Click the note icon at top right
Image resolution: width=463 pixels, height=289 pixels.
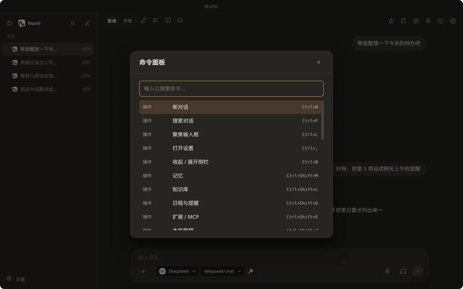(404, 21)
